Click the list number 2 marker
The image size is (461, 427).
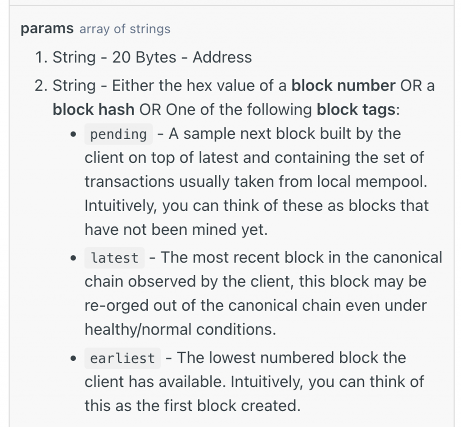point(41,86)
